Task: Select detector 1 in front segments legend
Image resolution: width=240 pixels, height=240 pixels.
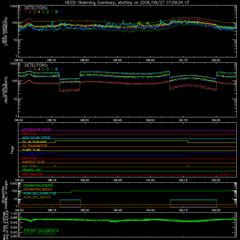Action: [26, 12]
